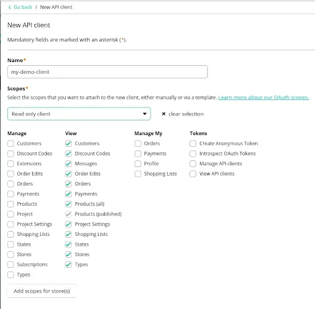Image resolution: width=315 pixels, height=309 pixels.
Task: Uncheck View Customers checkbox
Action: [68, 144]
